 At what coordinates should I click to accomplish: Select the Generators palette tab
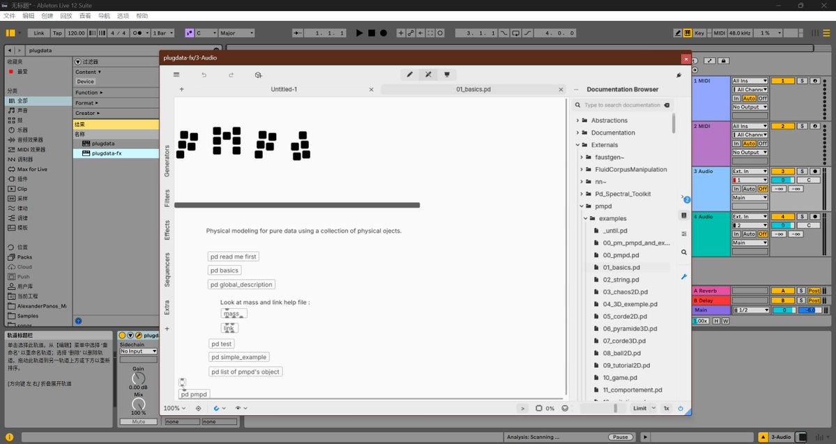tap(167, 161)
